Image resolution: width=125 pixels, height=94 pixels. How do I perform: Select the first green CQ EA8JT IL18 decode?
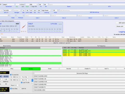(94, 50)
